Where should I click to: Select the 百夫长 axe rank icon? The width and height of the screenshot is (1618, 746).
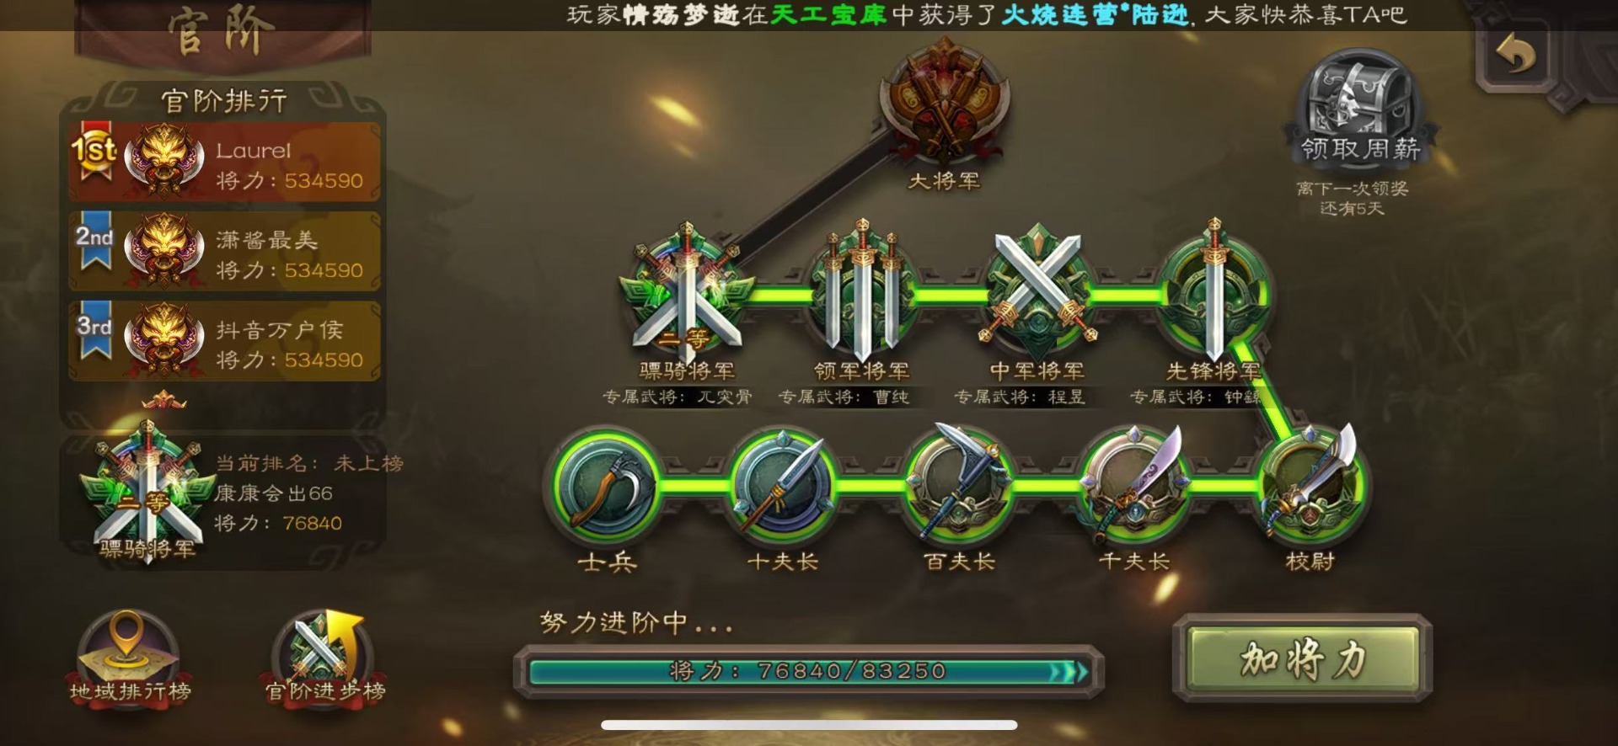coord(959,484)
